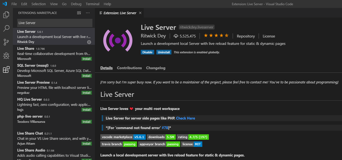Click the rating 4.7/5 (197) badge
Screen dimensions: 342x160
pyautogui.click(x=193, y=137)
